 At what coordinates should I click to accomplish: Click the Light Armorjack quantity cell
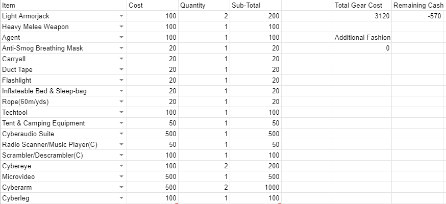(204, 16)
